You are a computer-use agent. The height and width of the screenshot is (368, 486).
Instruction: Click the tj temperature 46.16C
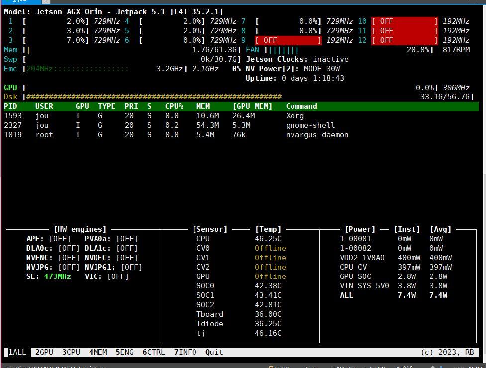click(x=268, y=333)
